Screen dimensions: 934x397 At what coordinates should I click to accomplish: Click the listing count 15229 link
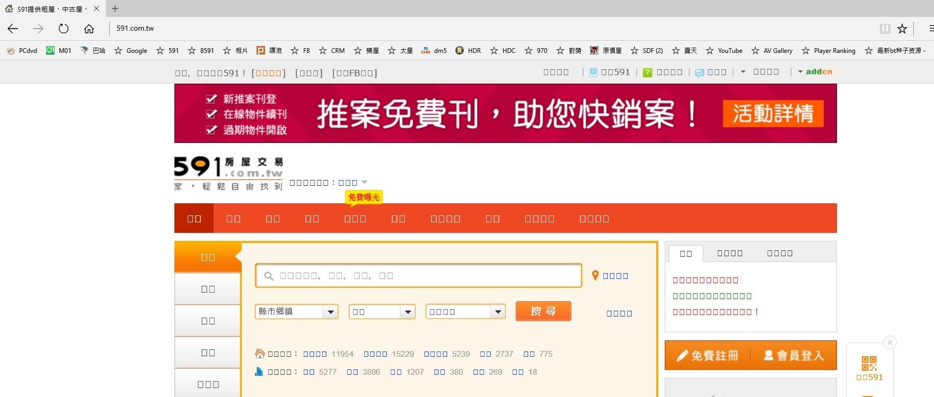tap(403, 354)
